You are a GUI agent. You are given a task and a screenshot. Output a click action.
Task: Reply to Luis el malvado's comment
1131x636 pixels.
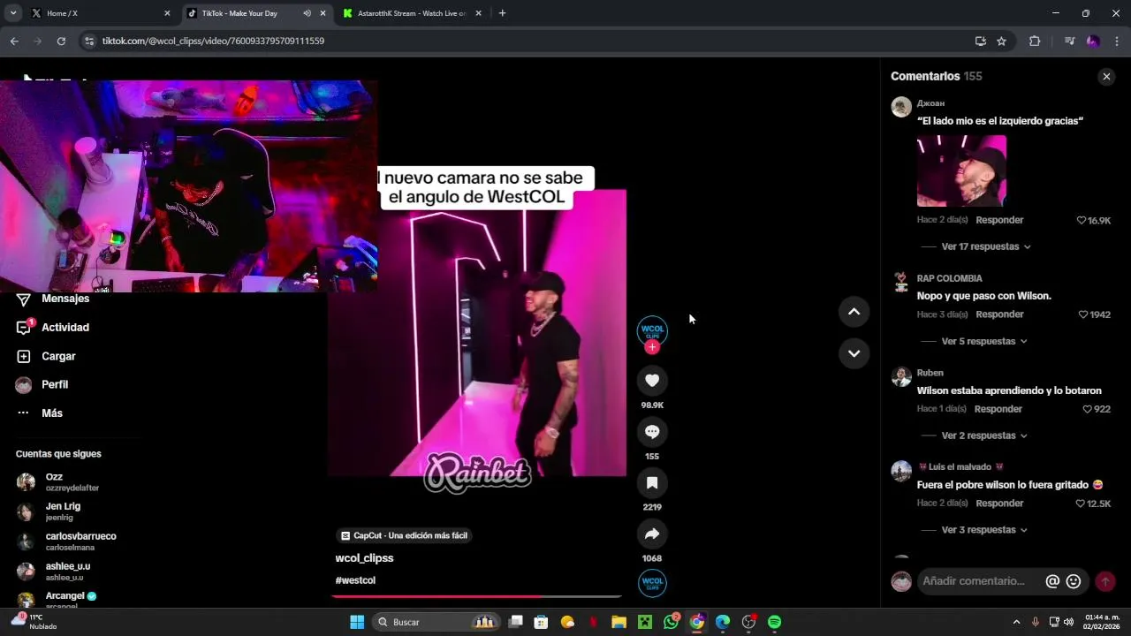point(999,503)
